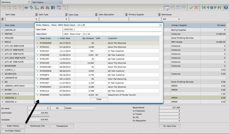Close Order History dialog with its X
The image size is (229, 134).
pyautogui.click(x=160, y=25)
